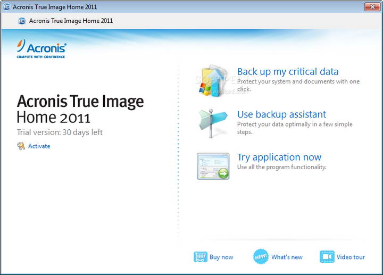Click 'Protect your data optimally' description
383x275 pixels.
pos(295,128)
